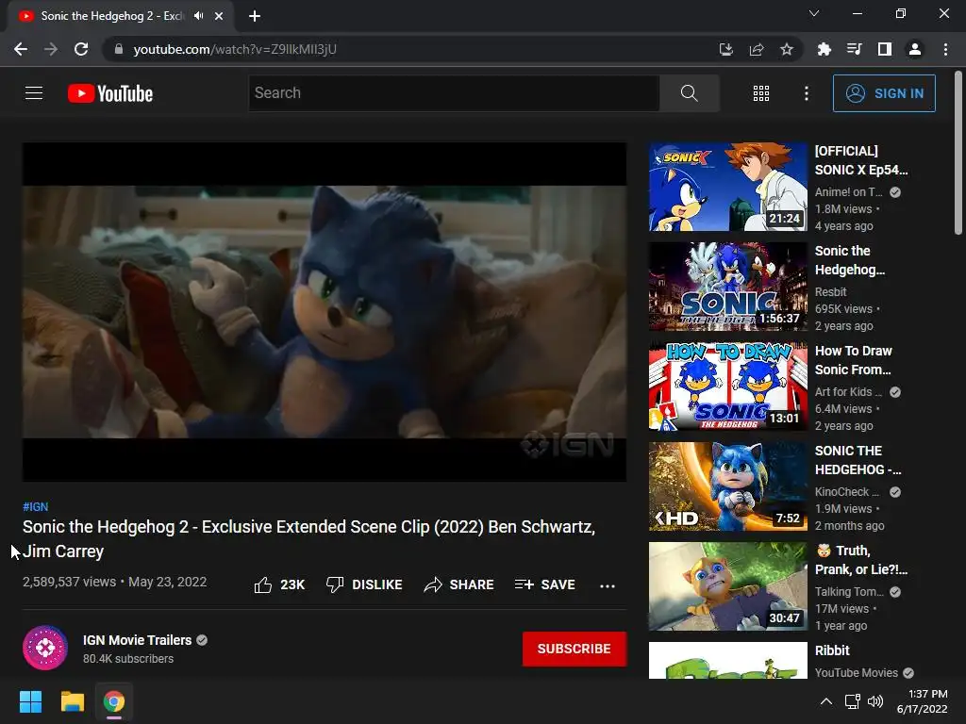Screen dimensions: 966x724
Task: Click the address bar URL
Action: pos(235,49)
